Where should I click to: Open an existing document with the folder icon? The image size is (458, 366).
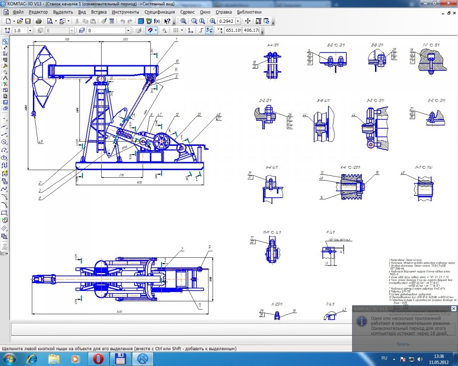point(20,21)
